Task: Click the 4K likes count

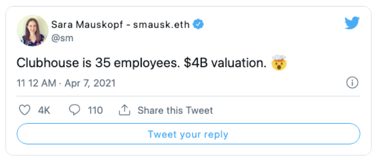Action: pos(44,111)
